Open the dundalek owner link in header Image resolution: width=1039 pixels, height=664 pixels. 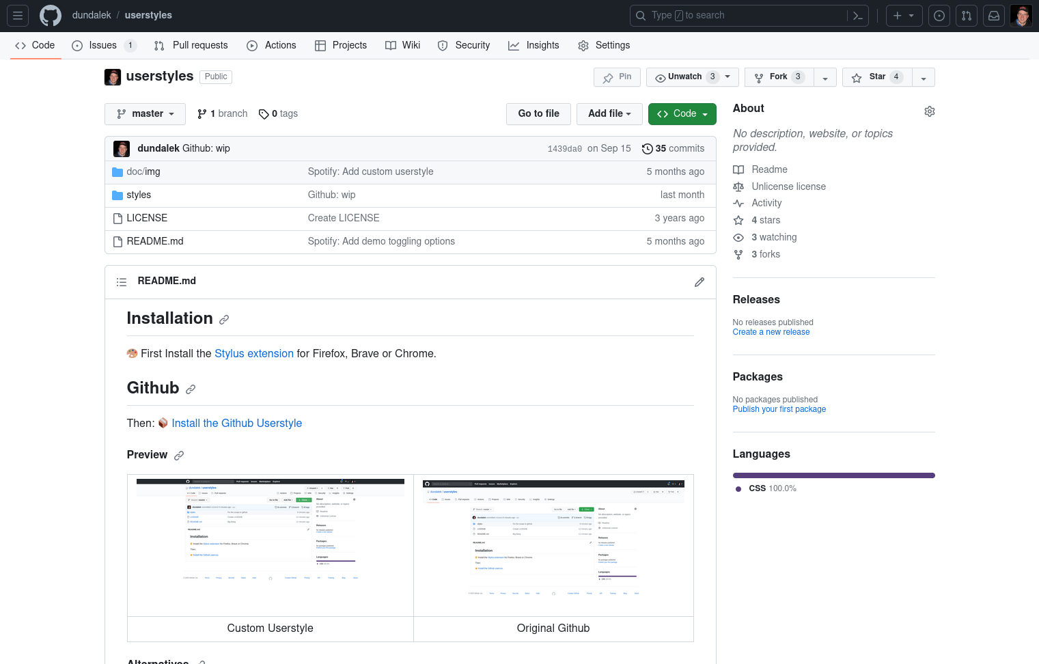point(92,15)
